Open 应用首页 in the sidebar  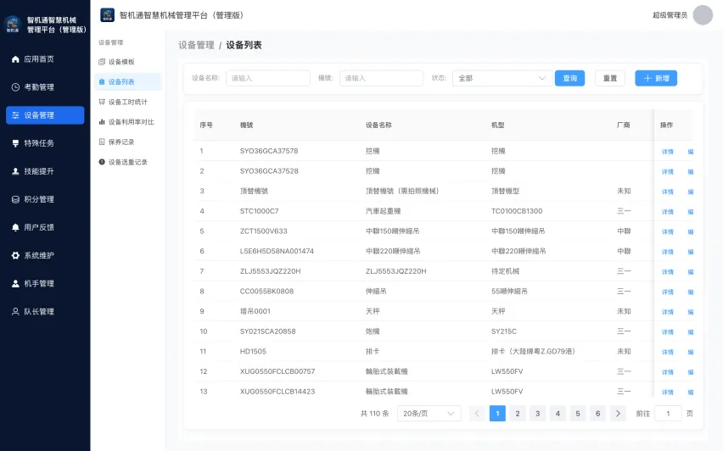(45, 59)
